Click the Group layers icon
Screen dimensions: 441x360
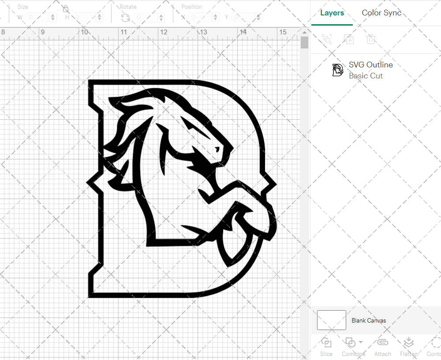point(327,39)
